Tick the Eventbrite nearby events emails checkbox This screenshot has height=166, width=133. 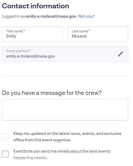click(5, 154)
